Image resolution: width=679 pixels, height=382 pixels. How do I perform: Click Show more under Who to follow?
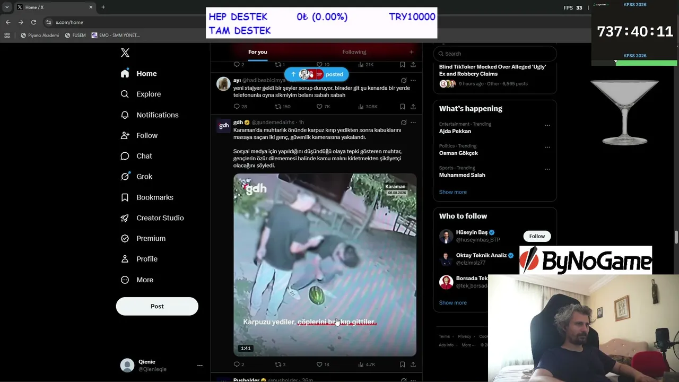(453, 303)
